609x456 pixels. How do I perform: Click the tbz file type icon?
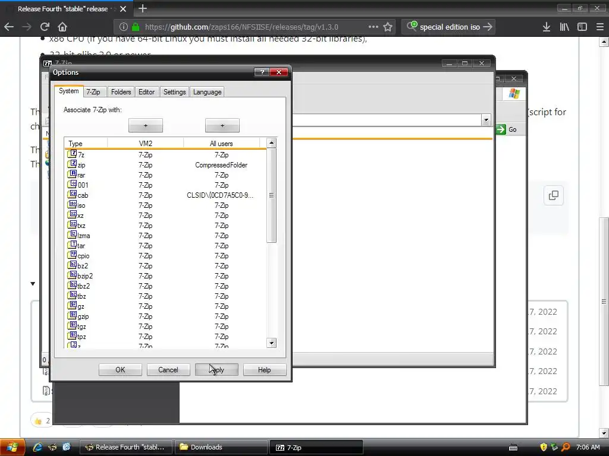click(x=72, y=295)
